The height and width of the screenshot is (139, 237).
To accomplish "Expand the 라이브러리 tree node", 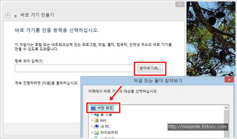I will pyautogui.click(x=92, y=133).
